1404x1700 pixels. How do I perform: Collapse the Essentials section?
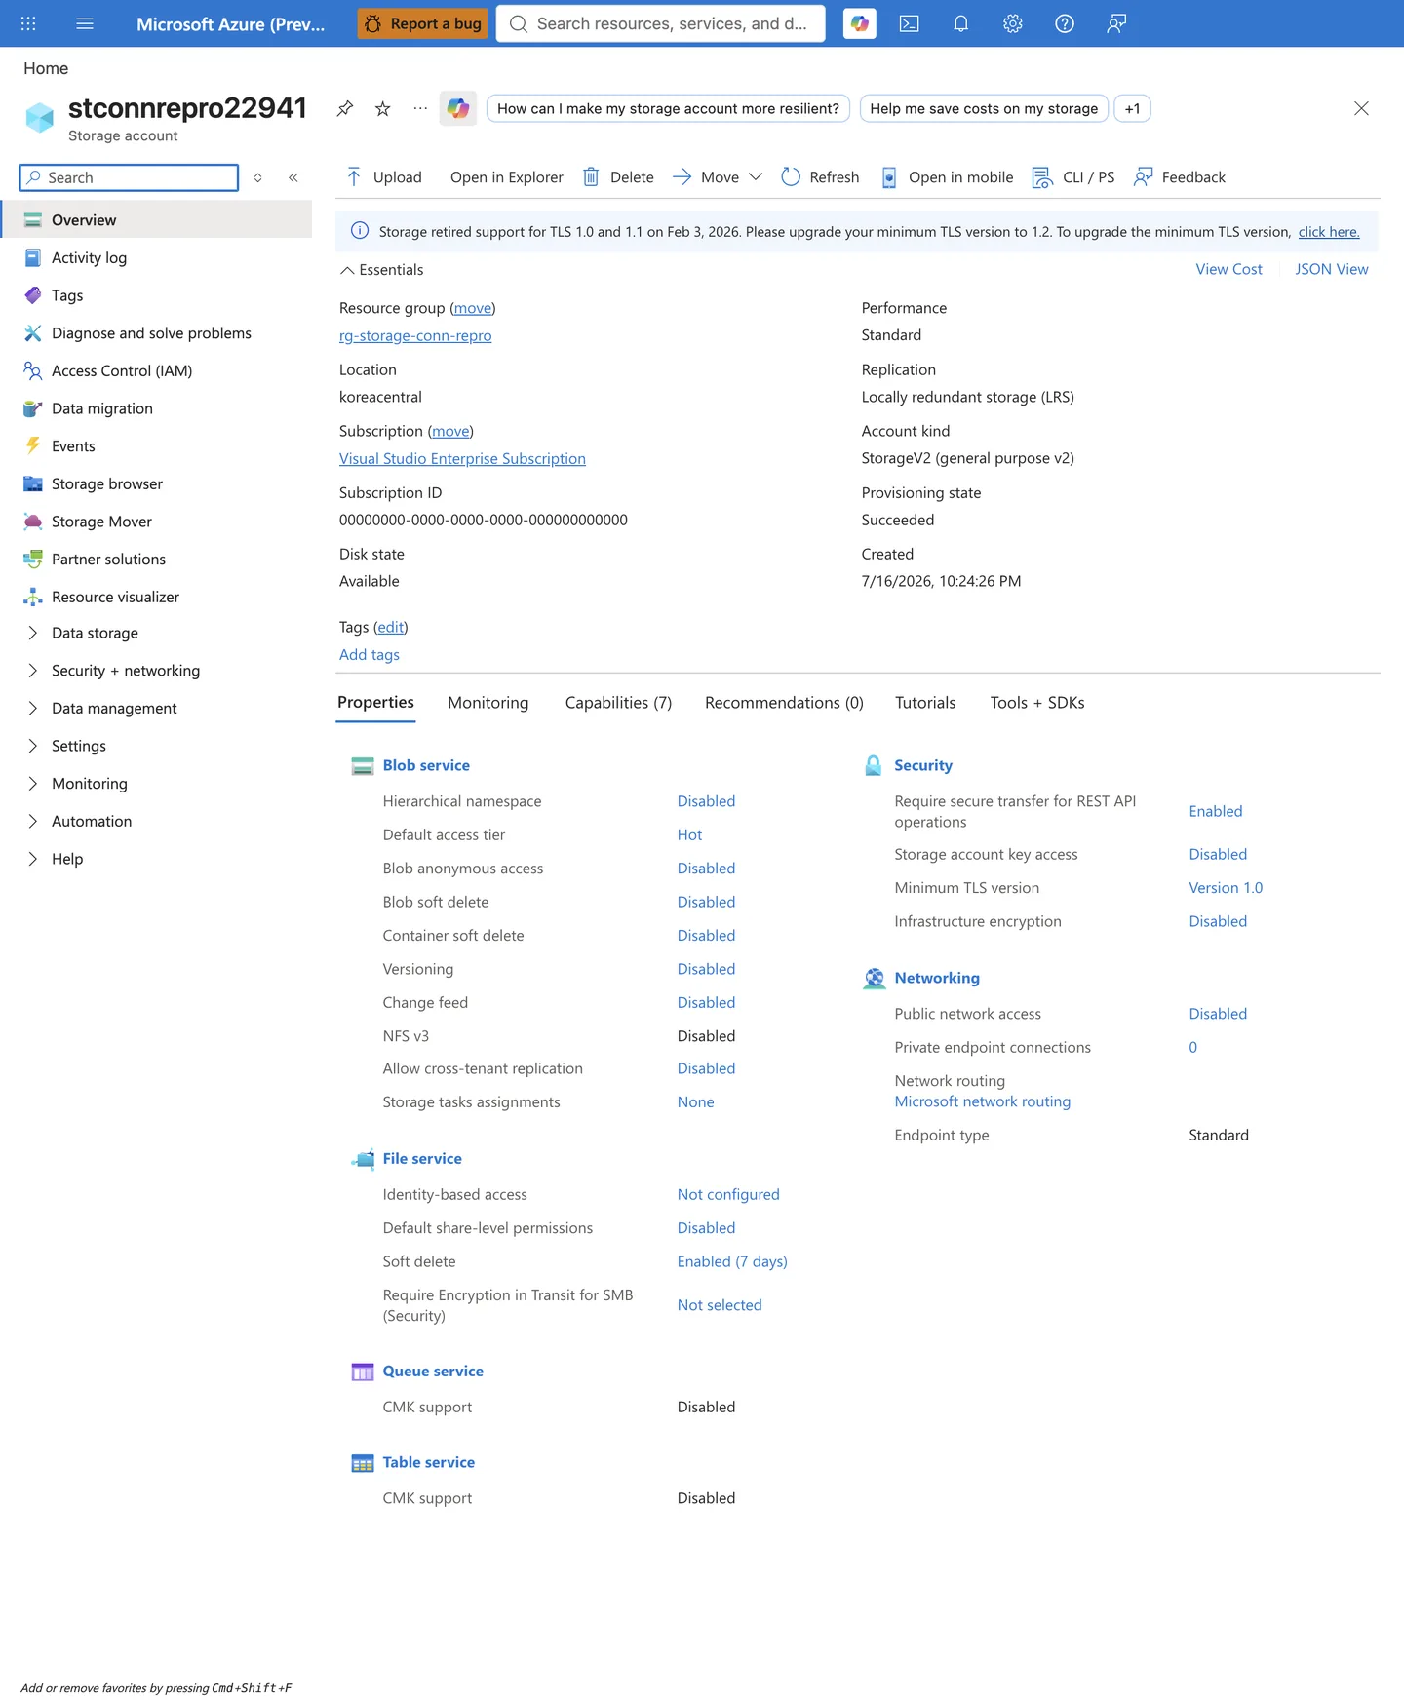pos(381,269)
